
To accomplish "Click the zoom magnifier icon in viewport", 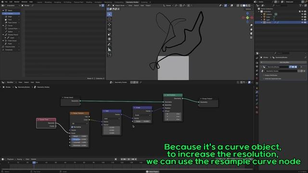I will [x=251, y=25].
